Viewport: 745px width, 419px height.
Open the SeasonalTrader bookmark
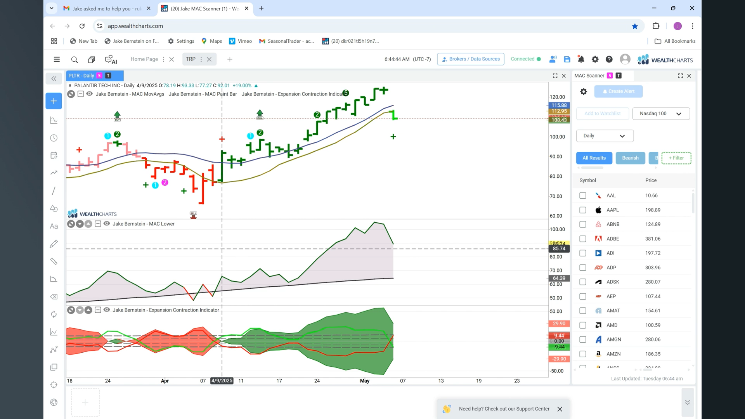pyautogui.click(x=287, y=41)
